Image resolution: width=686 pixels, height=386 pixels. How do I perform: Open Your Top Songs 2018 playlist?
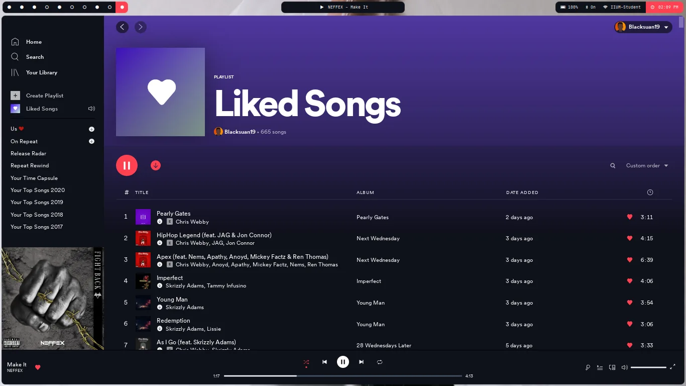click(x=37, y=215)
